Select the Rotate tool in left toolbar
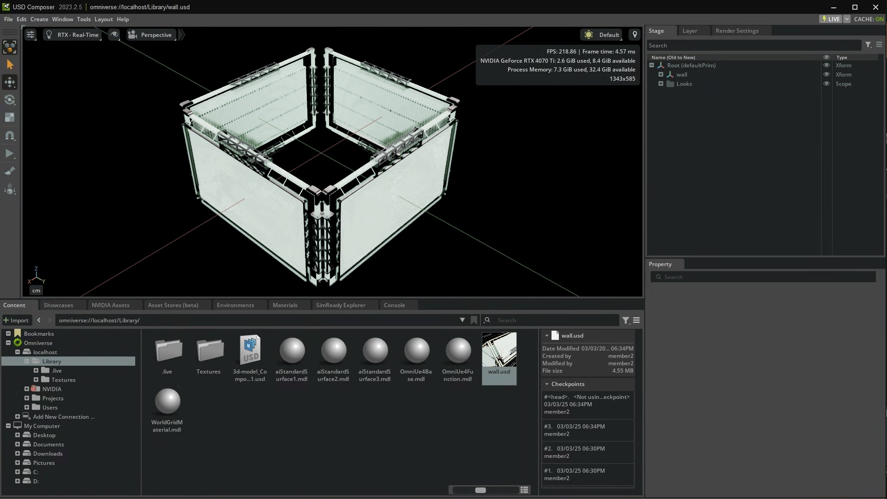Screen dimensions: 887x499 pyautogui.click(x=10, y=100)
